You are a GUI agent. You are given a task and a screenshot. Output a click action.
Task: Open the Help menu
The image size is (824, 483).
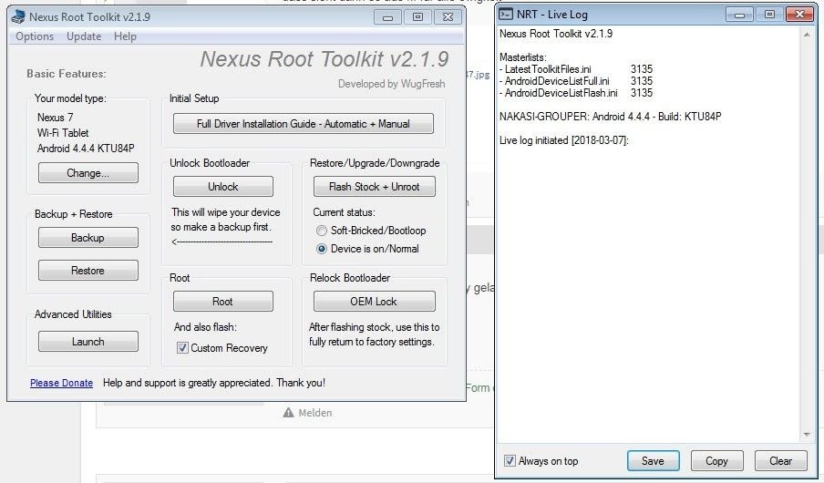(125, 36)
